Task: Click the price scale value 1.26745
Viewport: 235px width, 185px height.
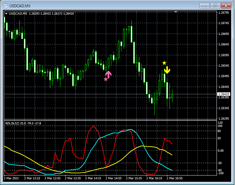Action: click(224, 23)
